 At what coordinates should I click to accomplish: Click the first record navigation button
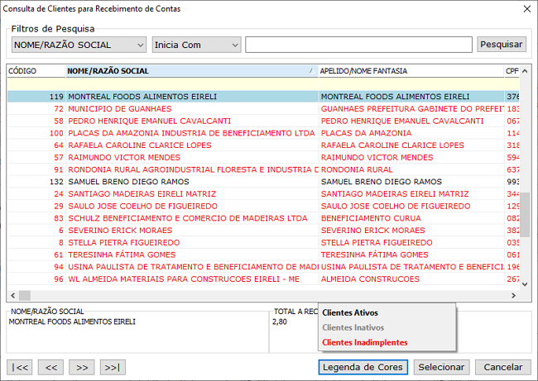[20, 367]
